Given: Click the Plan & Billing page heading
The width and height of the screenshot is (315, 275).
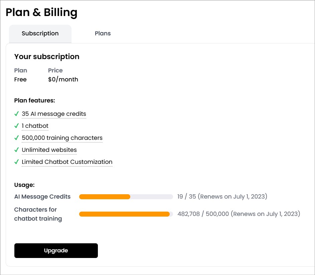Looking at the screenshot, I should point(41,12).
